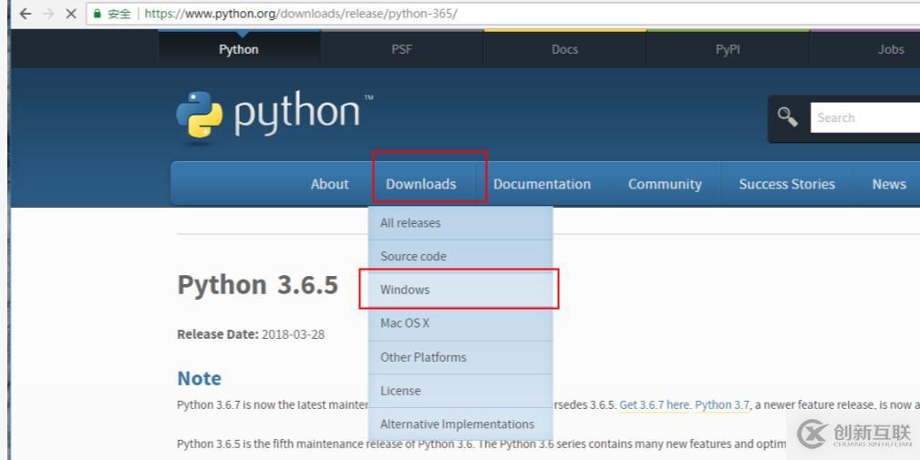Screen dimensions: 920x460
Task: Open the Success Stories menu
Action: coord(787,184)
